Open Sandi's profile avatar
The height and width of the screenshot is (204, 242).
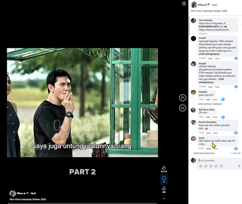click(x=194, y=138)
